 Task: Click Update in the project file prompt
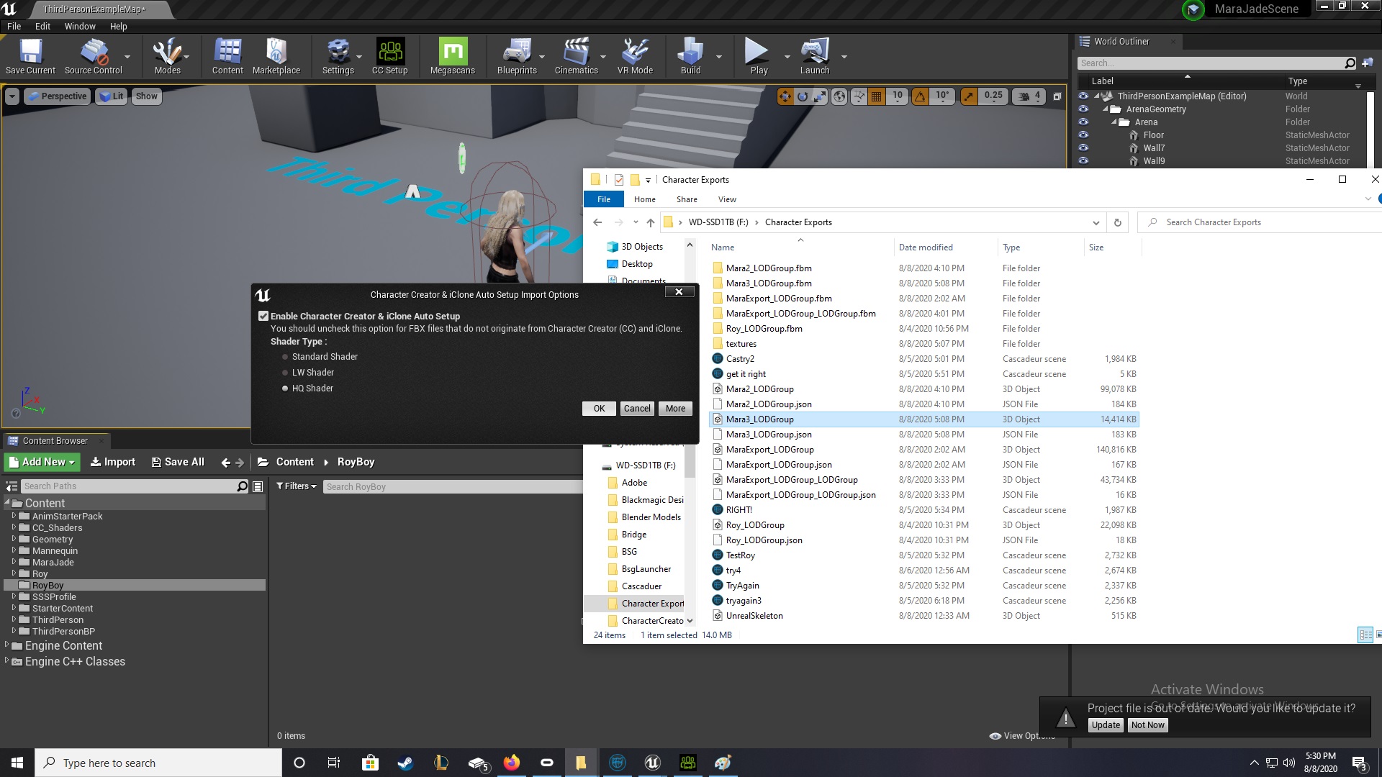[1106, 725]
